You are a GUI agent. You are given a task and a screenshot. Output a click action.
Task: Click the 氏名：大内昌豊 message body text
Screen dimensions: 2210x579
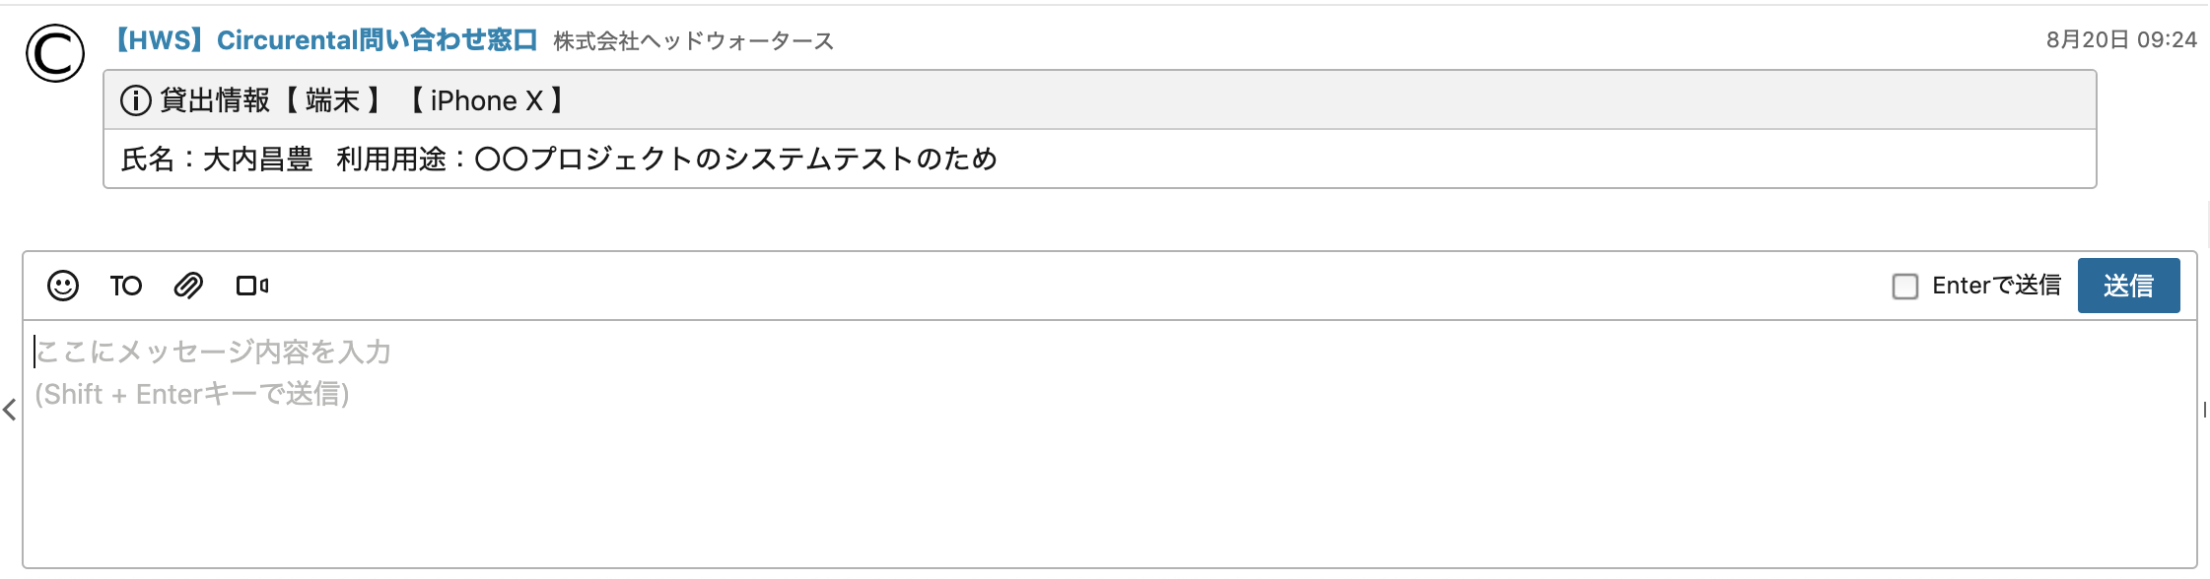point(217,159)
